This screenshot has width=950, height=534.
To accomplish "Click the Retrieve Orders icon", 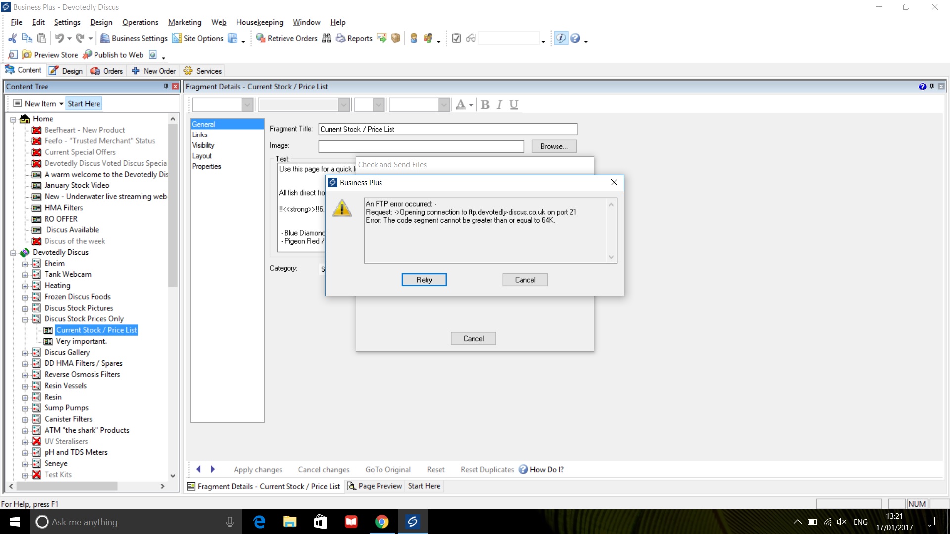I will click(260, 38).
